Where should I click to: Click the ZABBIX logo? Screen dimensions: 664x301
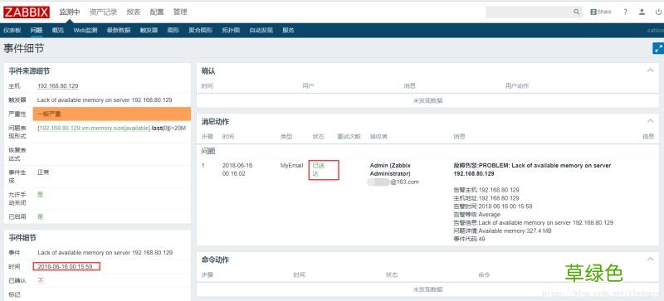point(27,12)
